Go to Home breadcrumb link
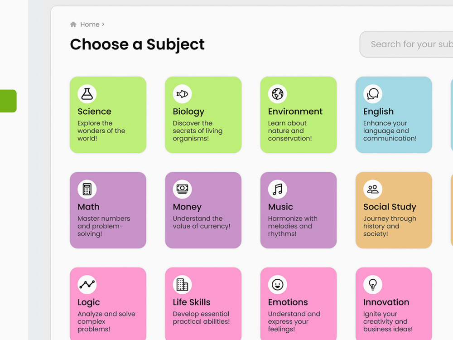The width and height of the screenshot is (453, 340). [90, 24]
